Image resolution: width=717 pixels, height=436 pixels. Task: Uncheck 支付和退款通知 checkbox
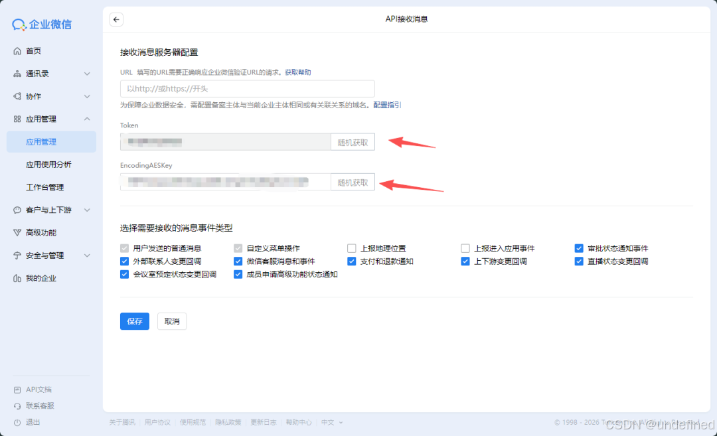pos(352,261)
